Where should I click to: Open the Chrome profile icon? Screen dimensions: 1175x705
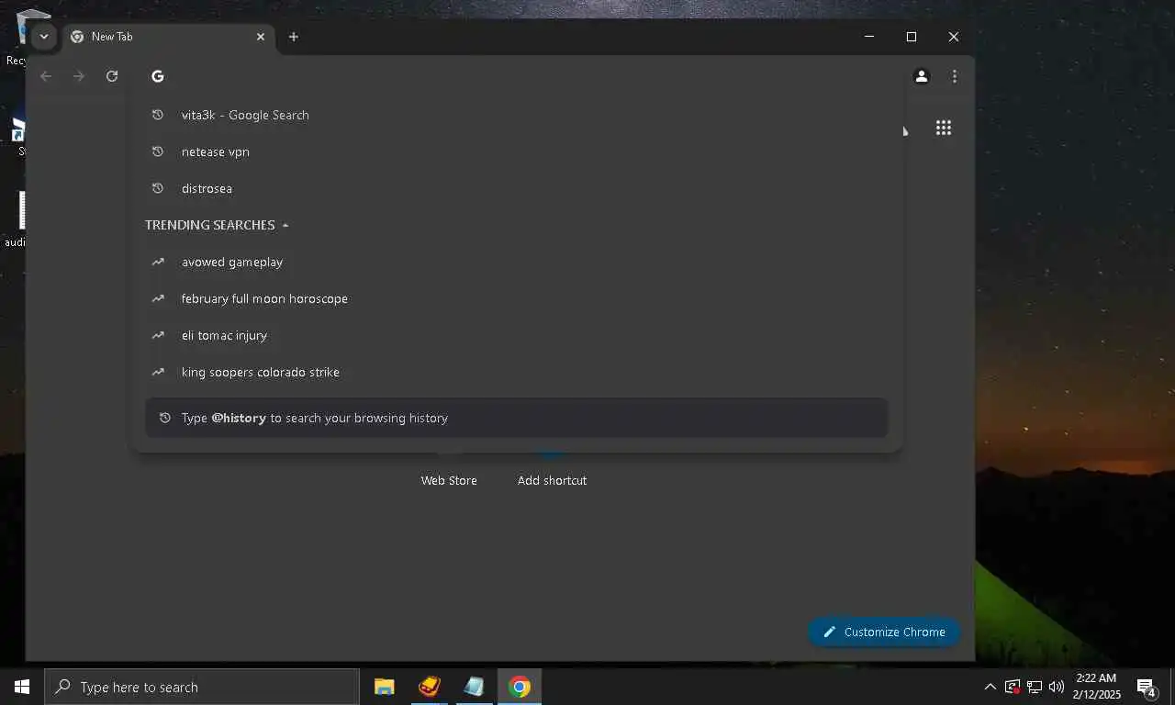(x=922, y=76)
